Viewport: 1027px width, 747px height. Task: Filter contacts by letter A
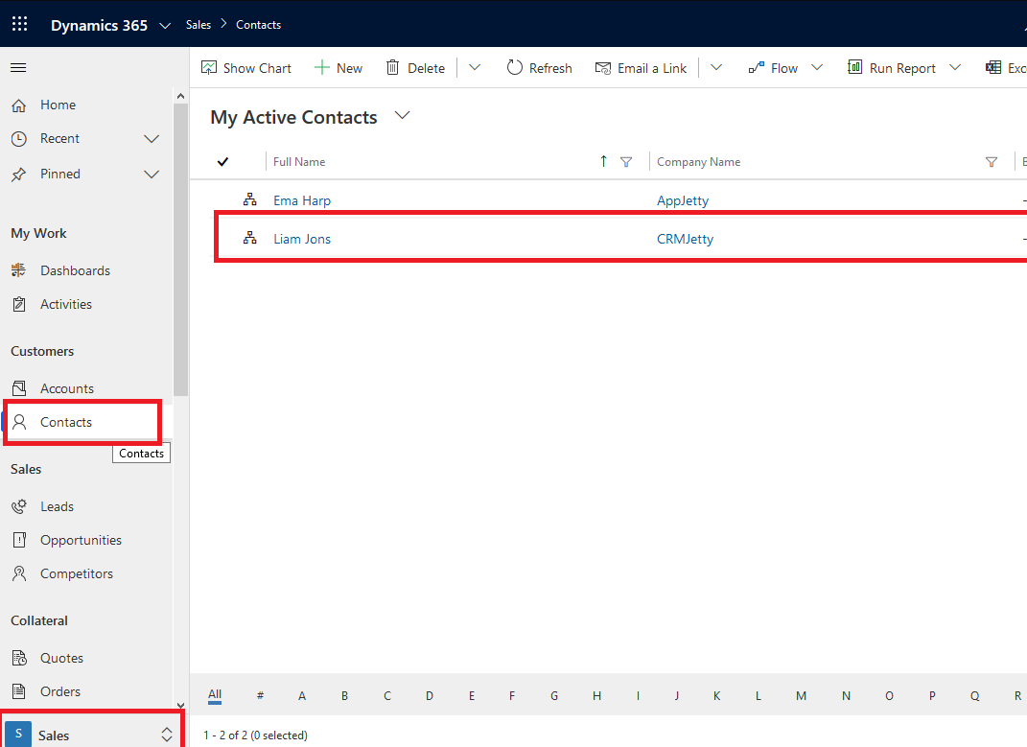click(x=302, y=696)
